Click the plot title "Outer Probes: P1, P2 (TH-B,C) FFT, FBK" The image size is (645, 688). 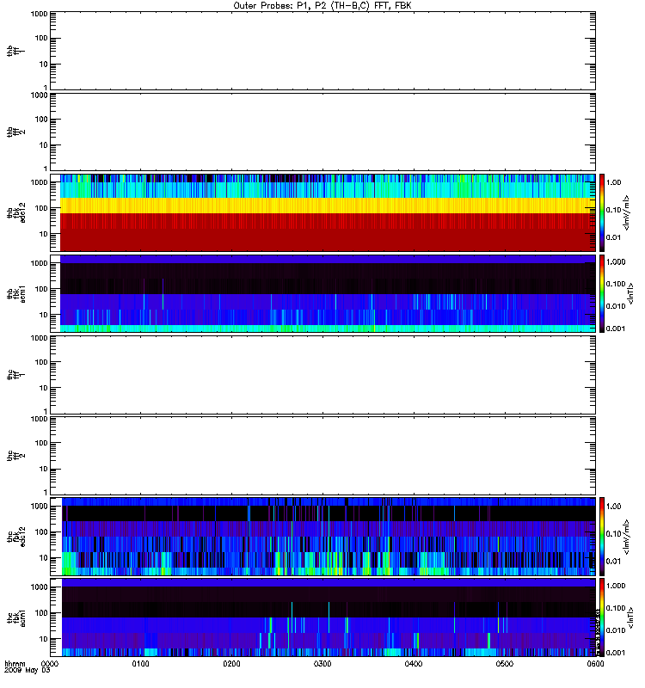(322, 6)
